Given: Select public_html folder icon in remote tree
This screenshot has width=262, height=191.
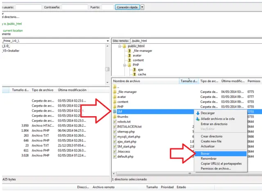Looking at the screenshot, I should (124, 46).
